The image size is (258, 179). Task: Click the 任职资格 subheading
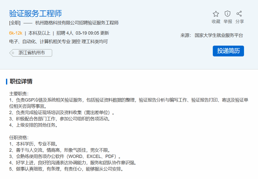[19, 138]
